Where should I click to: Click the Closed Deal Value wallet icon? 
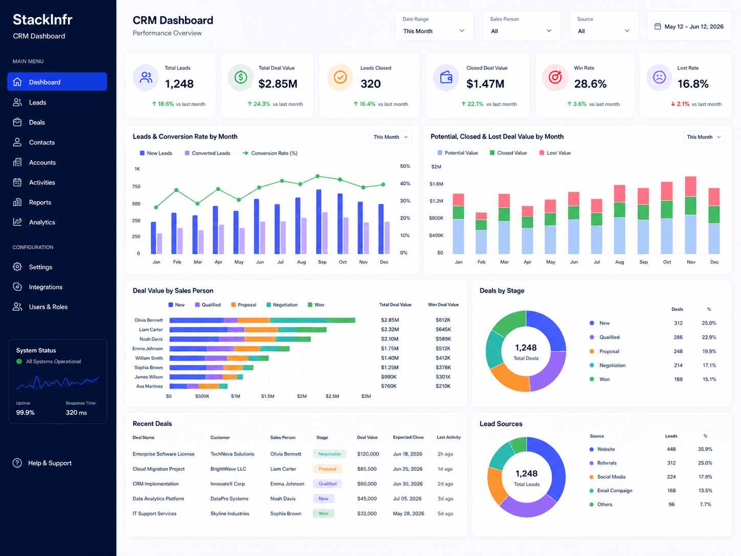(446, 77)
